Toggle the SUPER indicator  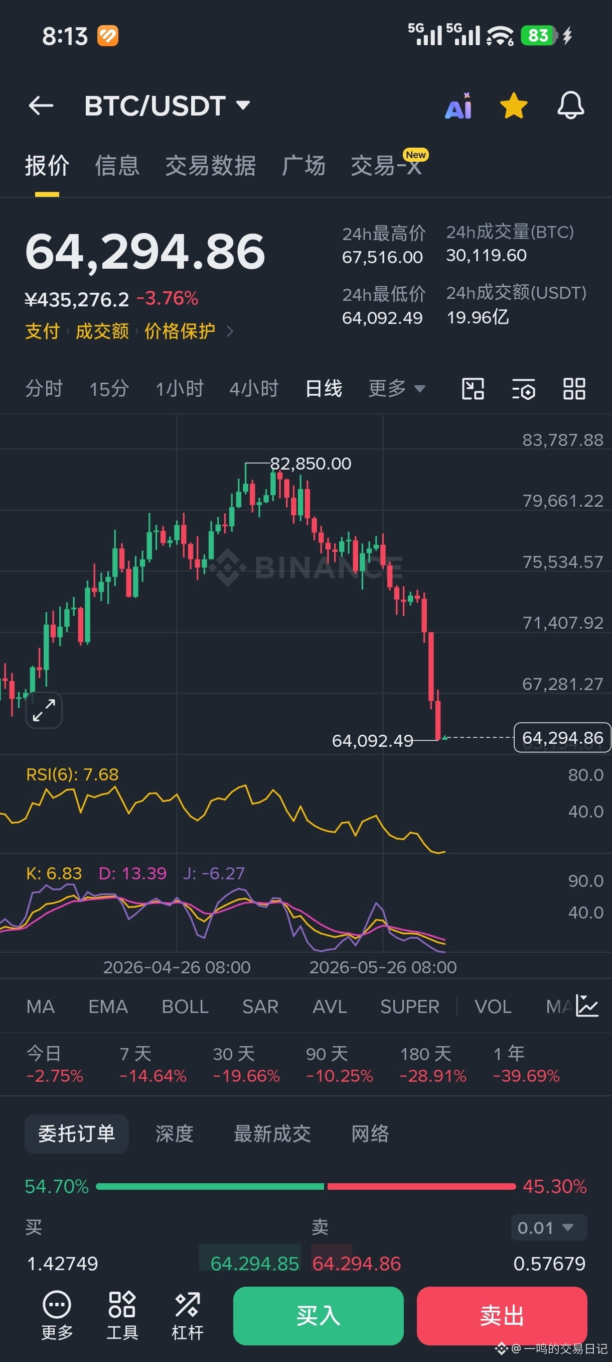[410, 1006]
